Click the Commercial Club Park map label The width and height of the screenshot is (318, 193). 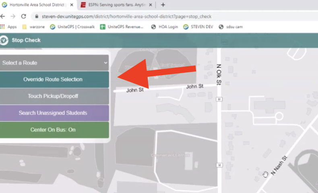click(170, 155)
